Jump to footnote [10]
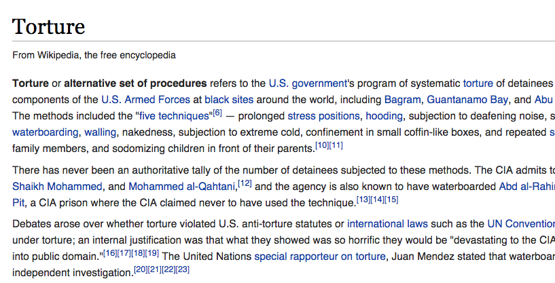Image resolution: width=555 pixels, height=283 pixels. (x=322, y=145)
